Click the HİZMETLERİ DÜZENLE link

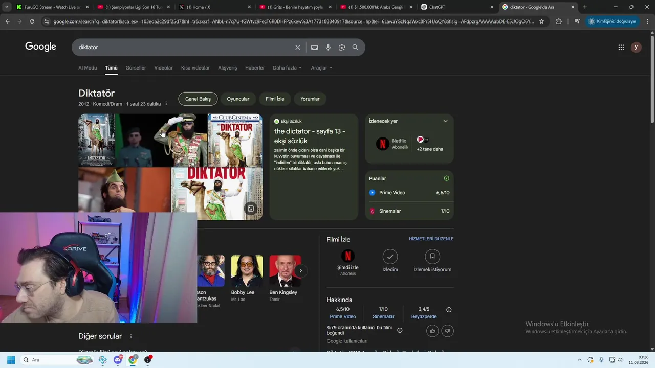(x=431, y=239)
